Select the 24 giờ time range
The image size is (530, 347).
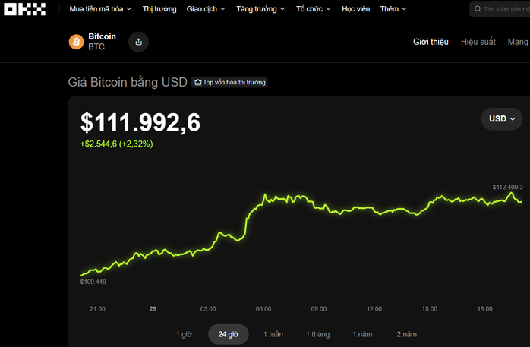click(229, 334)
